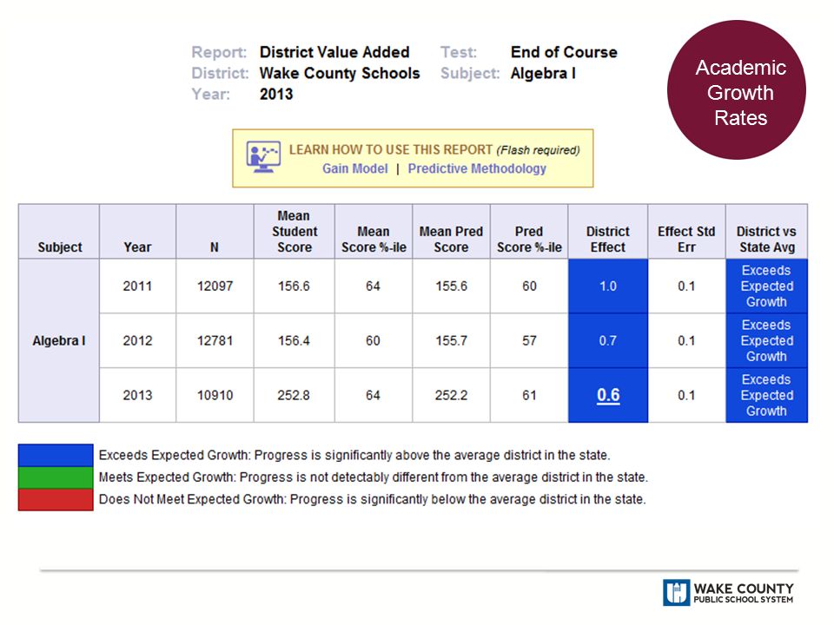Click the 2011 Exceeds Expected Growth cell
Screen dimensions: 834x625
[x=766, y=286]
